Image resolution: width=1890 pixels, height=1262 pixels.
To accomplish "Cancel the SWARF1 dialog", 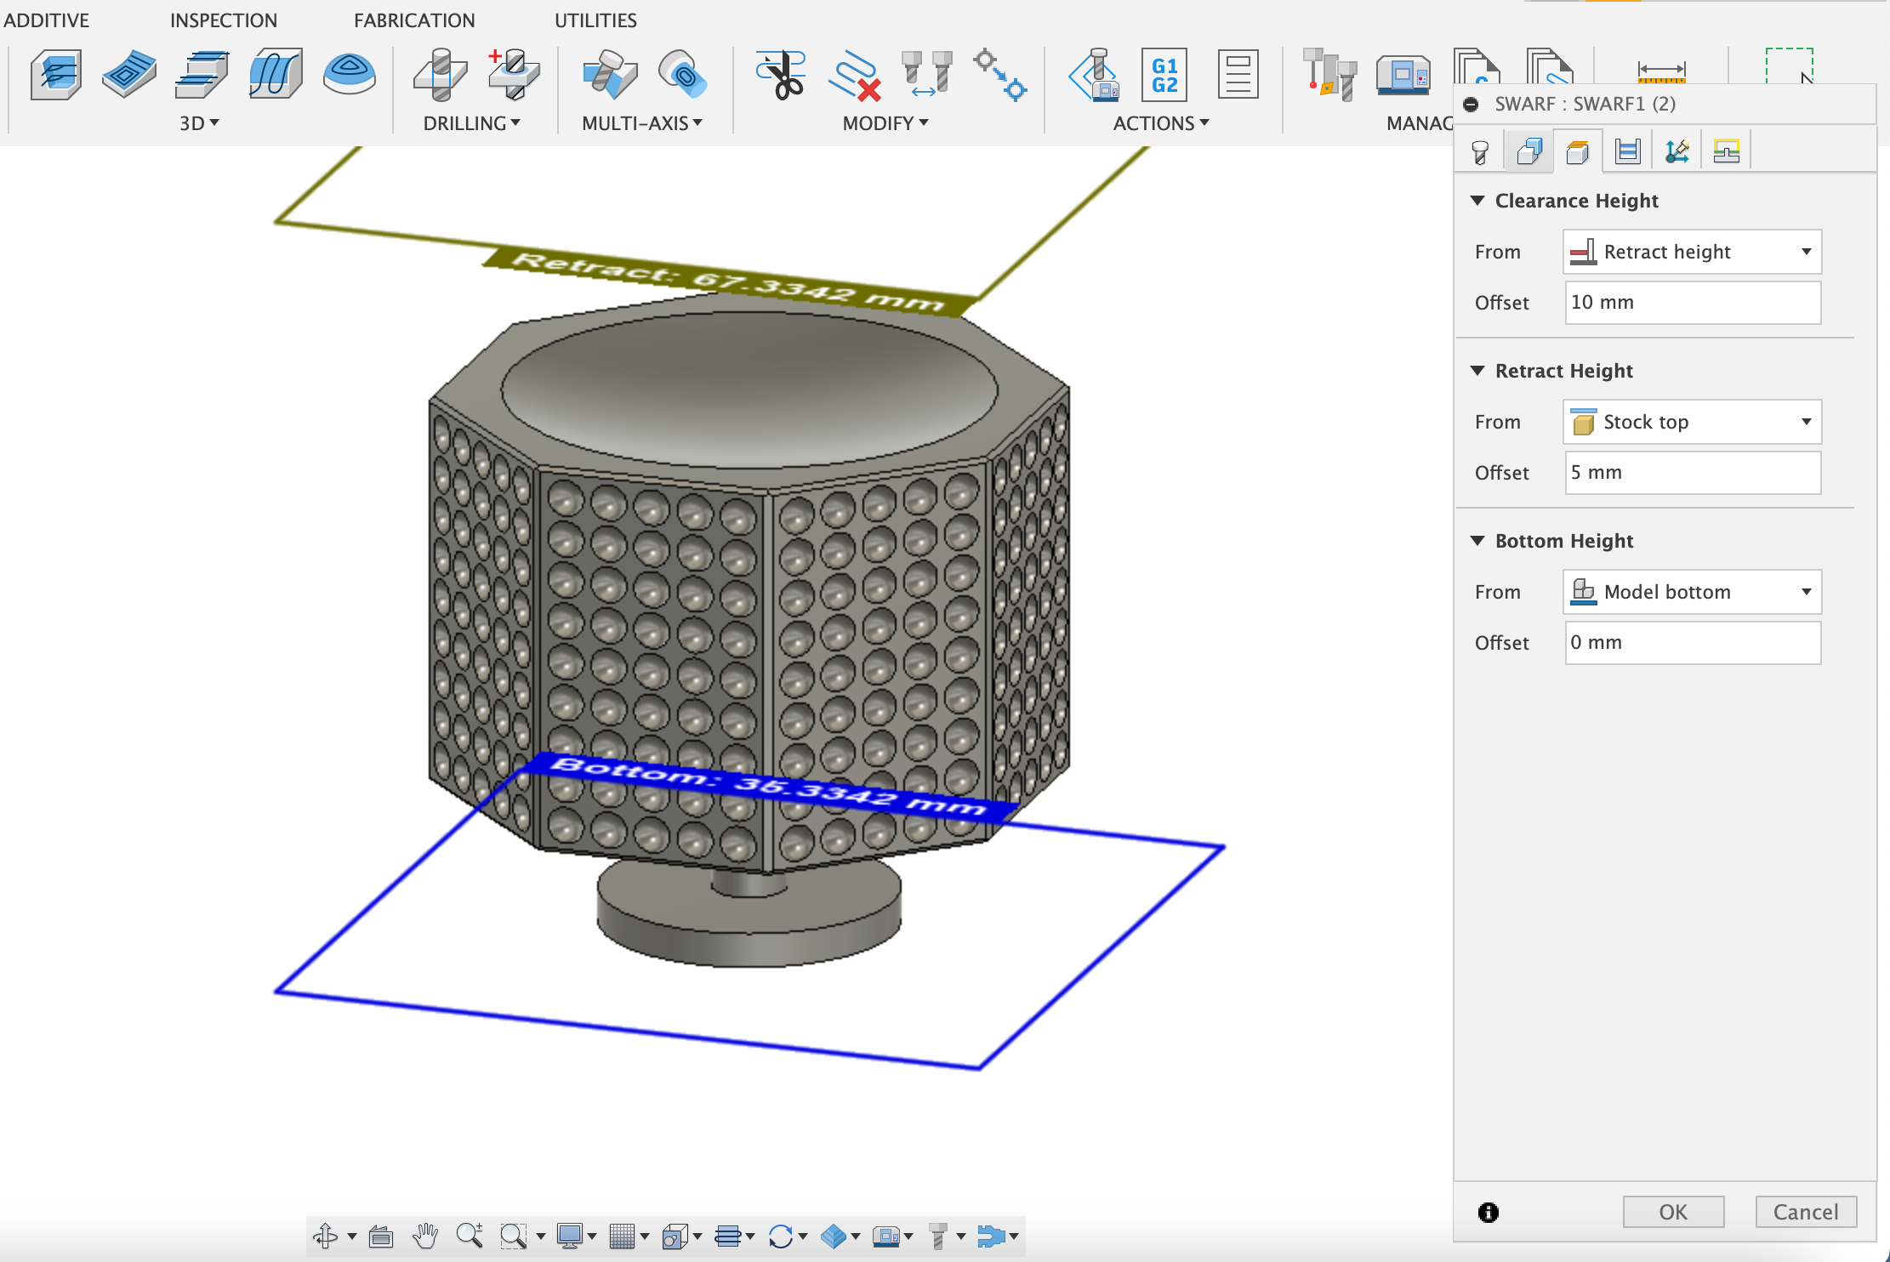I will tap(1806, 1212).
